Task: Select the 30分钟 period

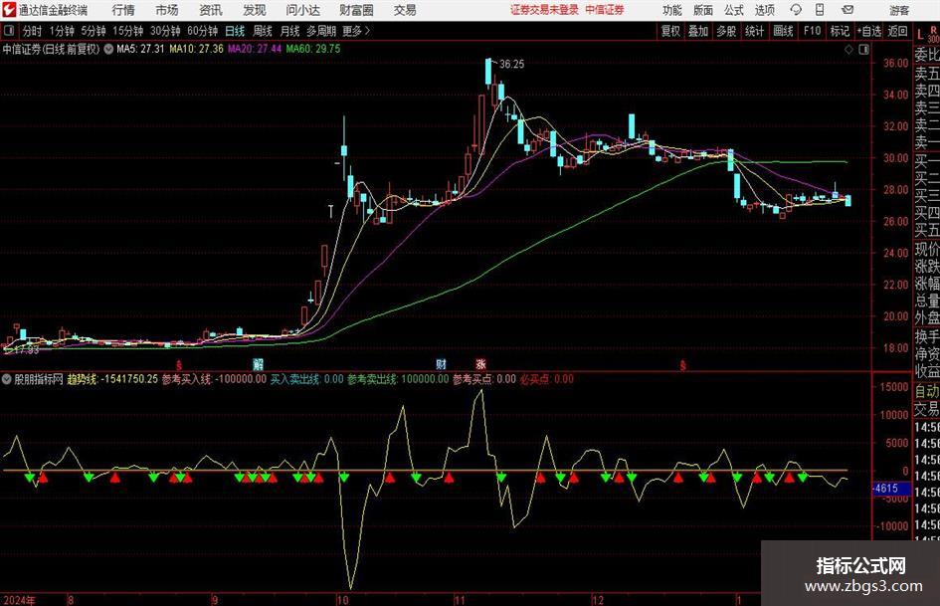Action: click(165, 31)
